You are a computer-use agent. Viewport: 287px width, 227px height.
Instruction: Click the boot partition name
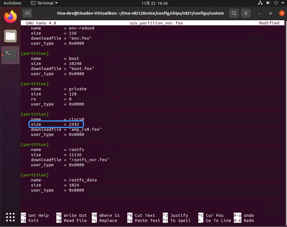coord(74,59)
